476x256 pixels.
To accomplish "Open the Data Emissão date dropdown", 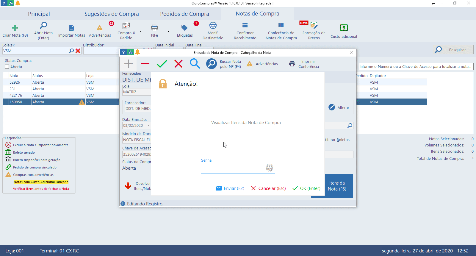I will (x=148, y=126).
